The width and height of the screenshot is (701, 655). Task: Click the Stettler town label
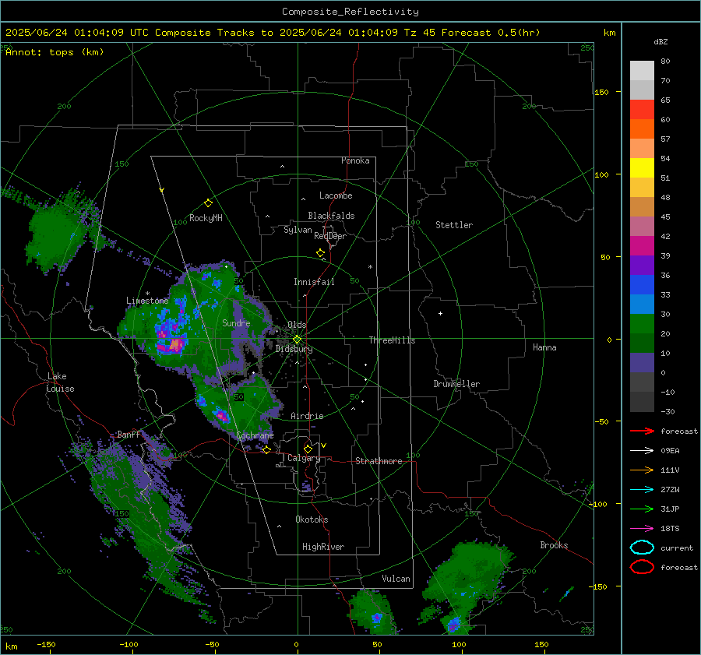tap(454, 225)
